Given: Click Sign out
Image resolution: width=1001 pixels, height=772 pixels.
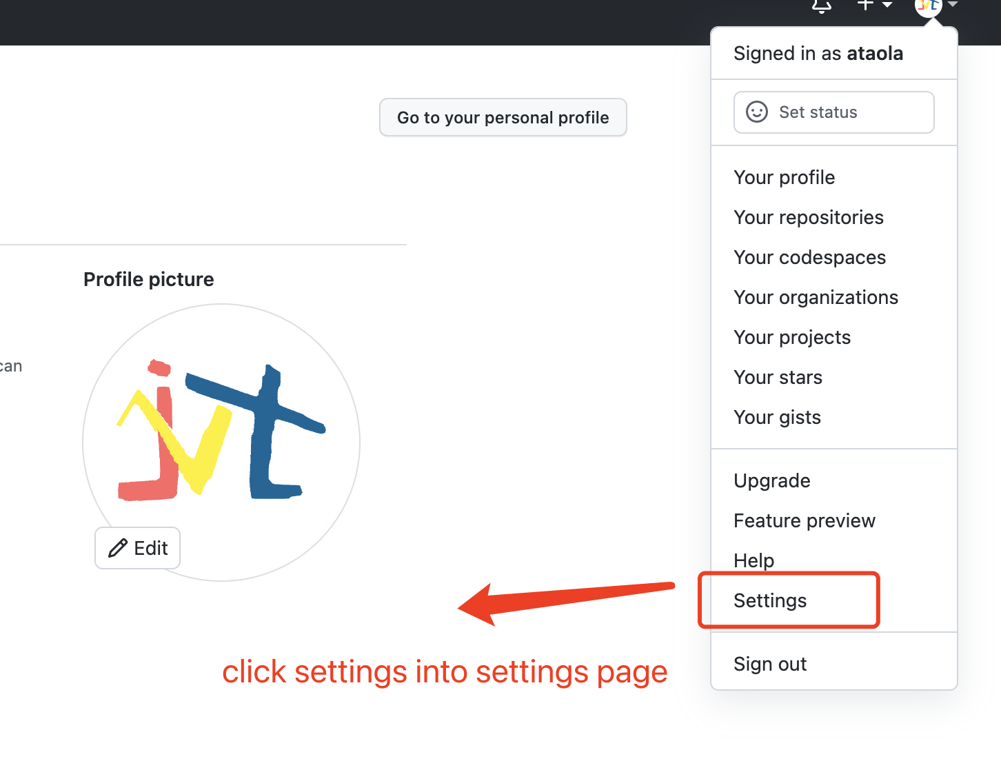Looking at the screenshot, I should pyautogui.click(x=769, y=664).
